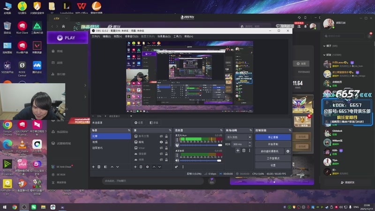Image resolution: width=375 pixels, height=211 pixels.
Task: Increase transition duration with up stepper
Action: pyautogui.click(x=250, y=143)
